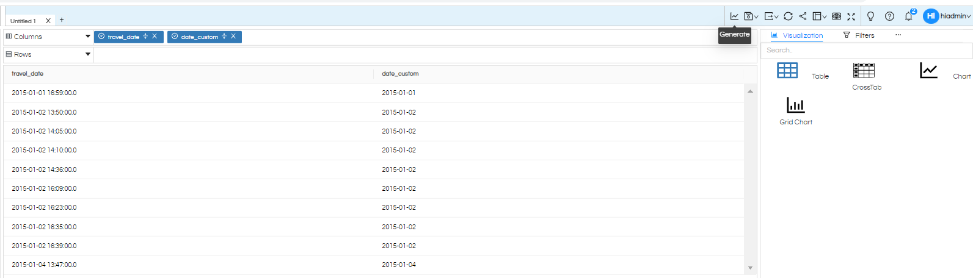This screenshot has width=973, height=278.
Task: Toggle the check circle on date_custom pill
Action: coord(175,37)
